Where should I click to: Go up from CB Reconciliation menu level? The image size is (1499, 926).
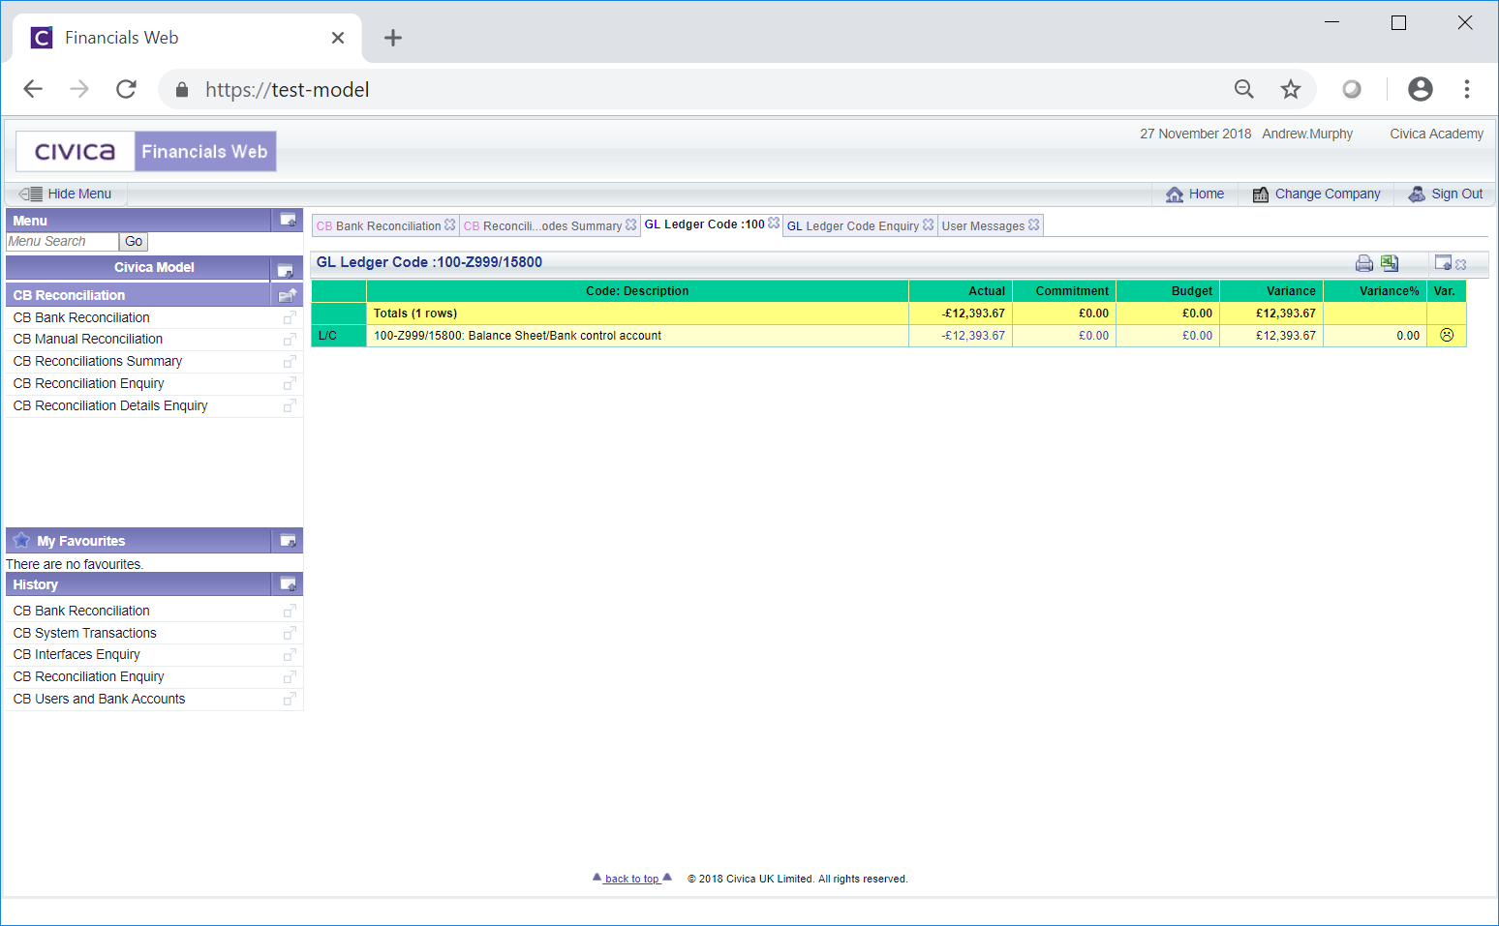(x=288, y=295)
